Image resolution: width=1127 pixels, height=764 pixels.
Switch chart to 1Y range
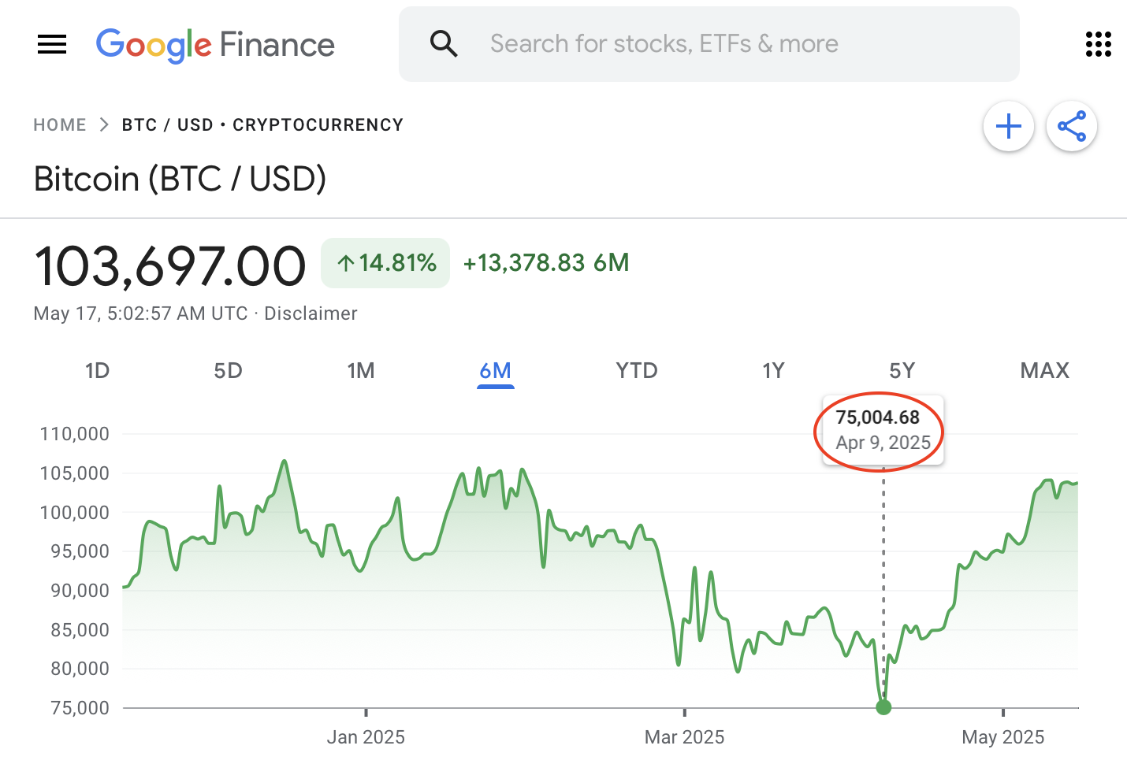click(773, 371)
